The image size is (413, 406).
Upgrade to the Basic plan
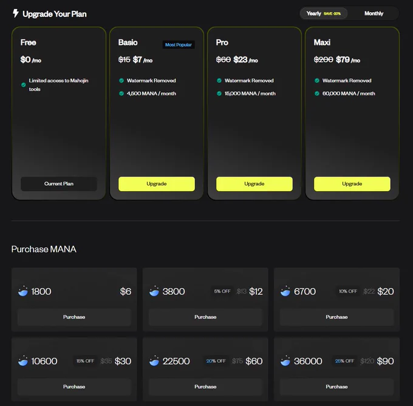157,184
